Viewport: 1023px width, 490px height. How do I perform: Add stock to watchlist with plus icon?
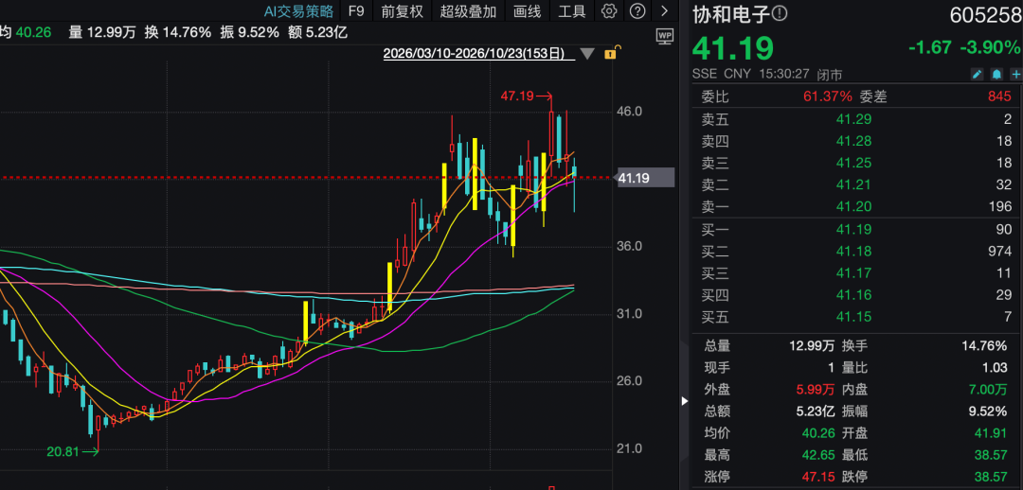(x=1015, y=74)
